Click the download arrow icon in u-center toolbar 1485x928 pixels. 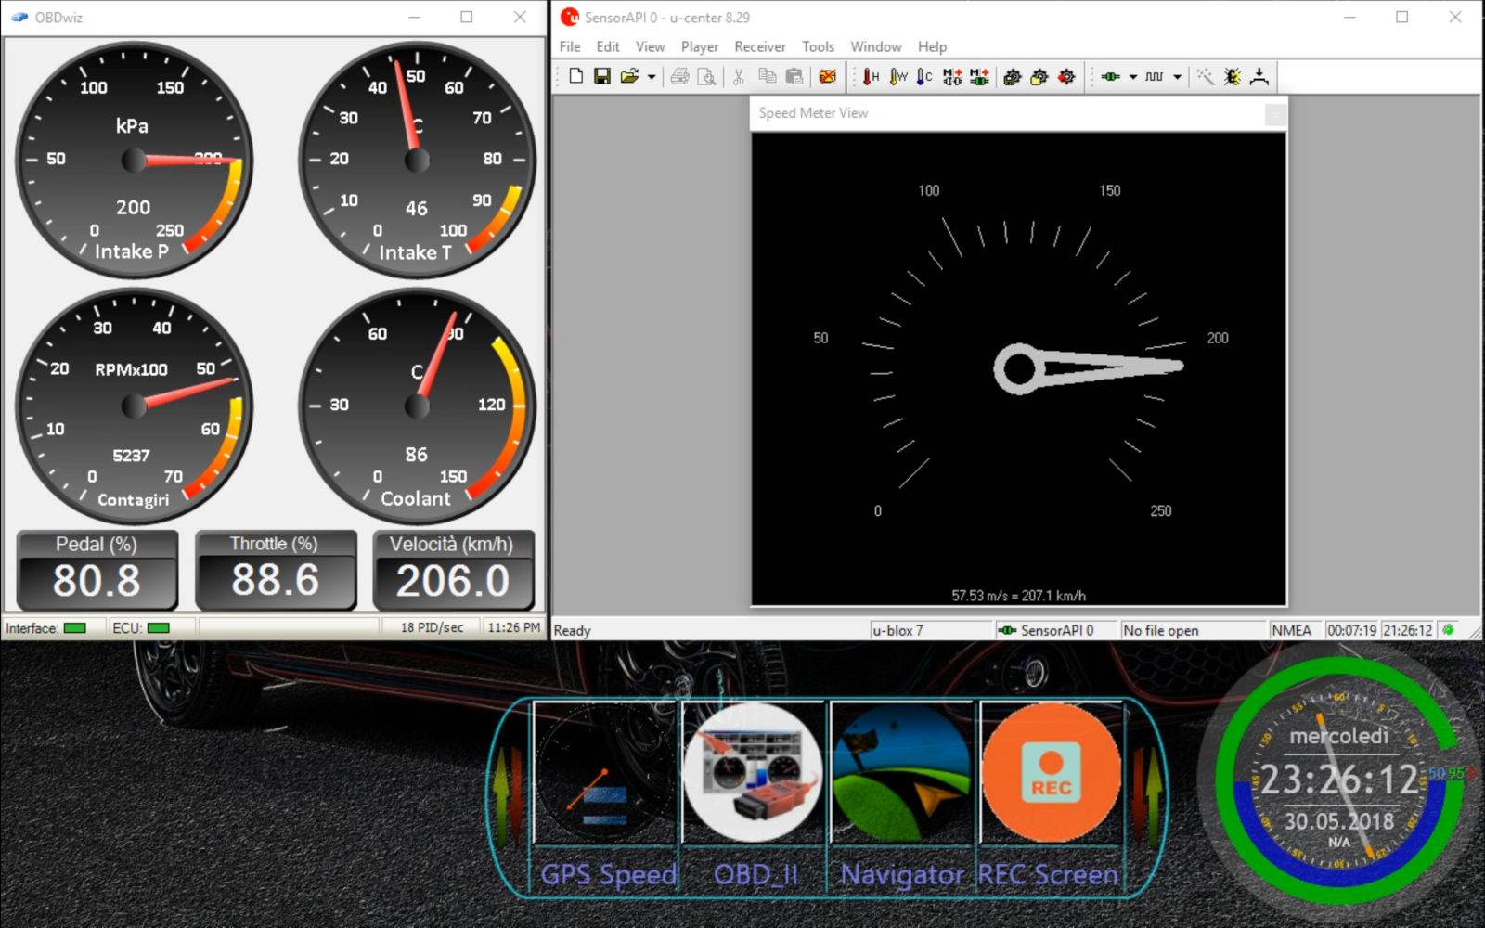click(x=1259, y=76)
